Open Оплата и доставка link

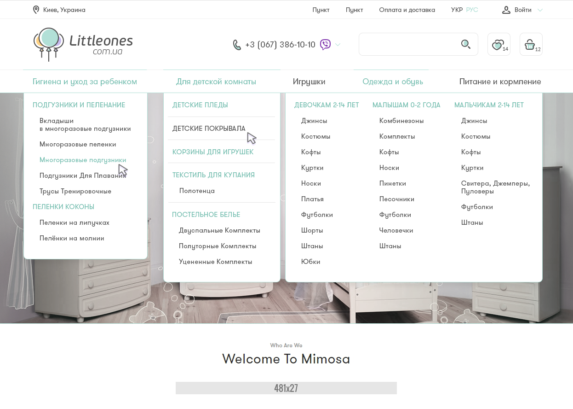407,10
